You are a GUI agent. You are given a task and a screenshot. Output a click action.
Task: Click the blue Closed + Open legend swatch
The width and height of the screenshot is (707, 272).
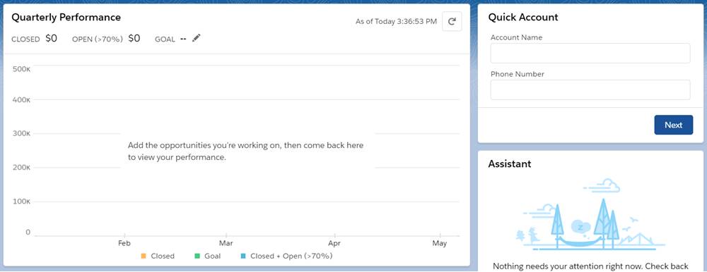click(x=243, y=256)
